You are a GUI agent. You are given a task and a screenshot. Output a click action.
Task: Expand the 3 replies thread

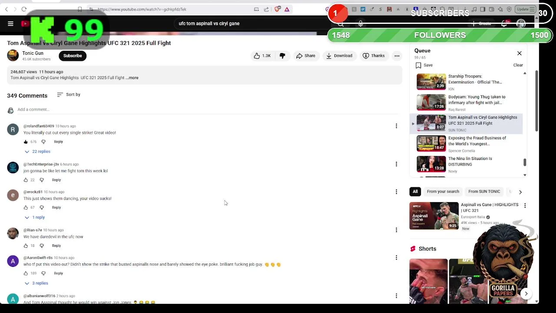(x=36, y=283)
